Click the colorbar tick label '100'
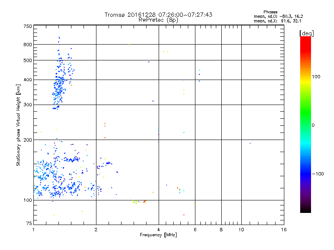The width and height of the screenshot is (334, 250). point(316,77)
